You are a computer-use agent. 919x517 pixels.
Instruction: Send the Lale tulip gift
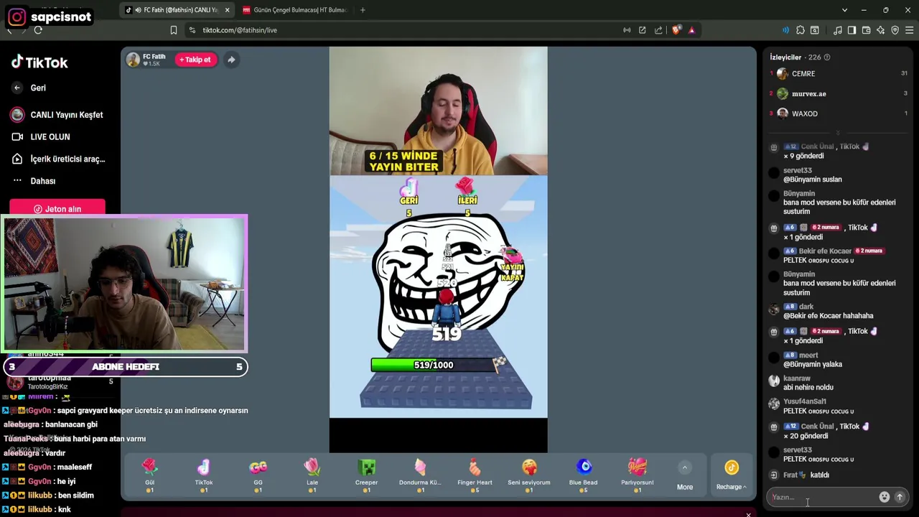pos(312,476)
